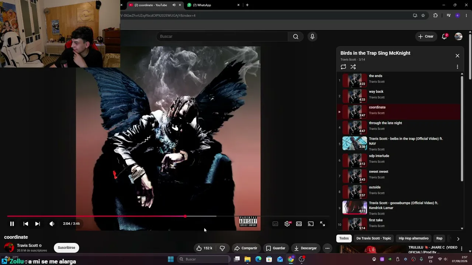
Task: Bookmark this page with the star icon
Action: 423,15
